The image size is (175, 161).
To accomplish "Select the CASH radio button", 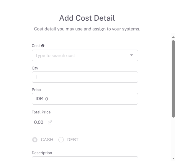I will coord(35,140).
